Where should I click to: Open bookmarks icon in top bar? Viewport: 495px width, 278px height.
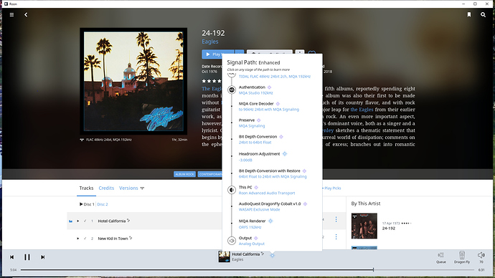coord(469,14)
